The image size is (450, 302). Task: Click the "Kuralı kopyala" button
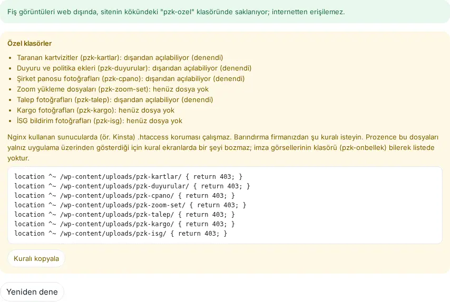pyautogui.click(x=36, y=258)
